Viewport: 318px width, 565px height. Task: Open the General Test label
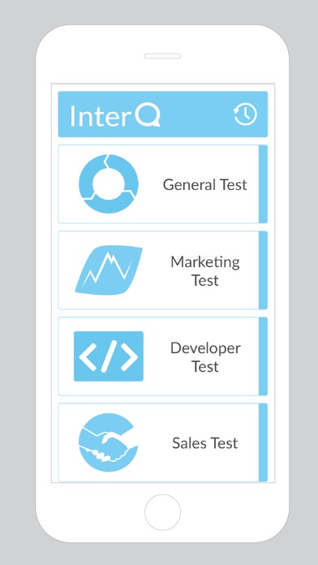click(205, 184)
